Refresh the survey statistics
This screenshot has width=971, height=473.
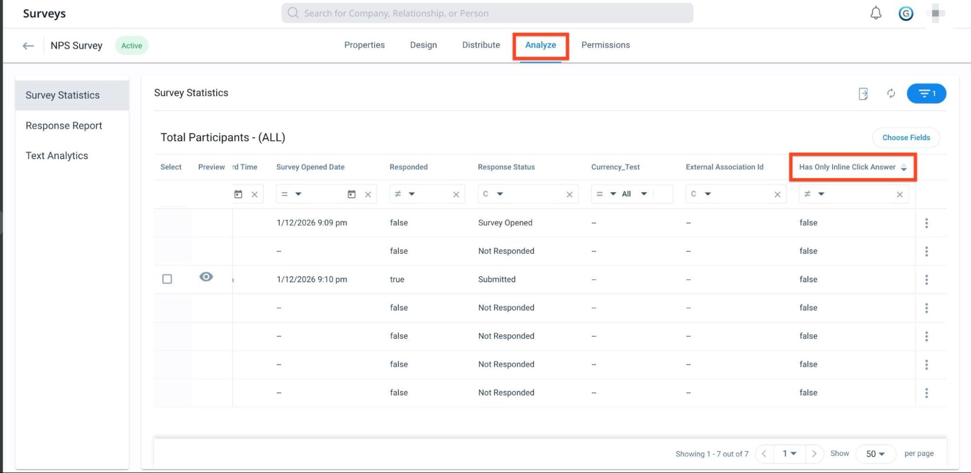tap(891, 93)
